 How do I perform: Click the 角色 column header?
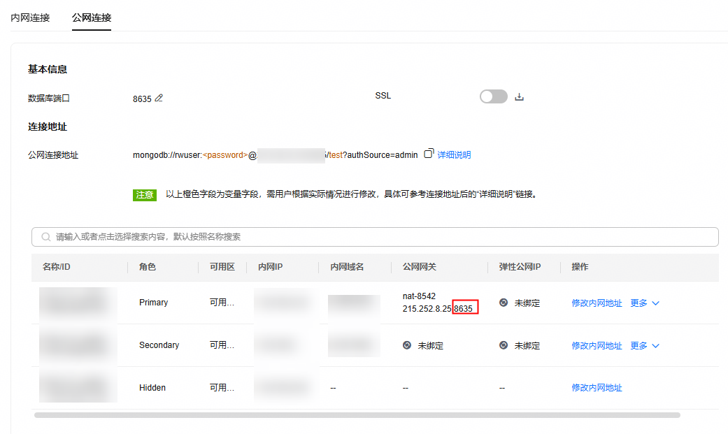pyautogui.click(x=147, y=267)
